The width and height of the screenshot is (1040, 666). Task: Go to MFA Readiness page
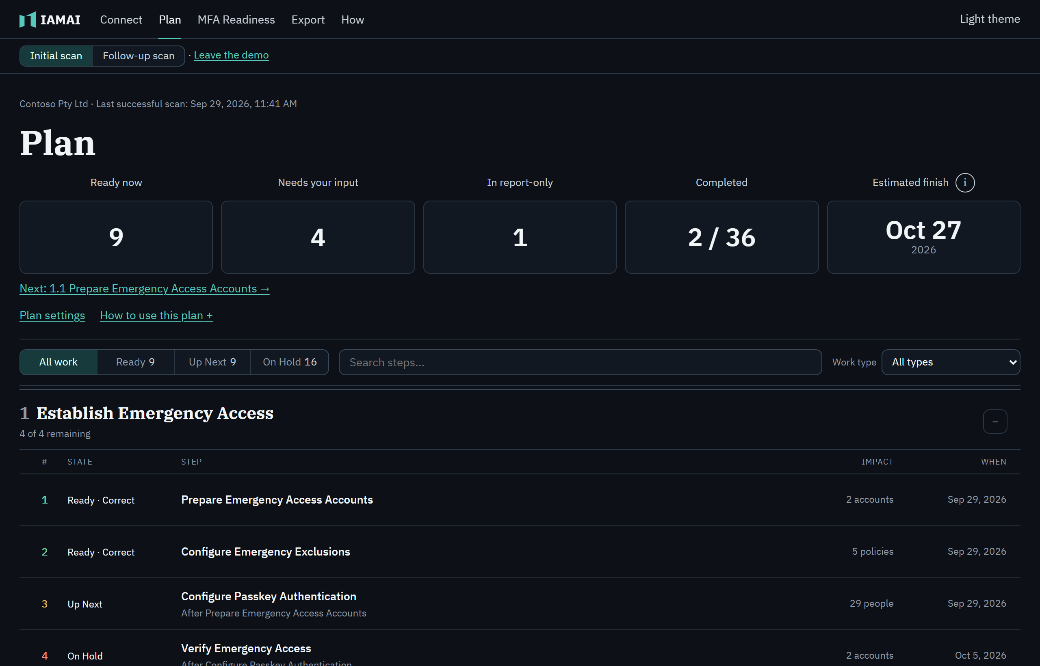click(x=236, y=20)
